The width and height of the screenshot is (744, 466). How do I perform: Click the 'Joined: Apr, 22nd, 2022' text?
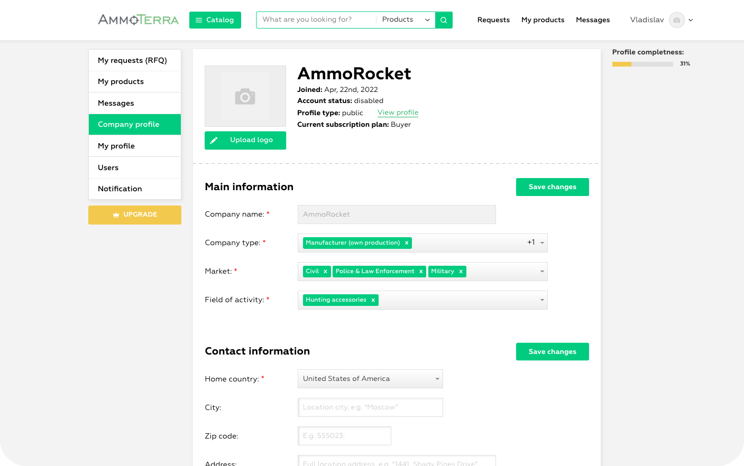pyautogui.click(x=337, y=90)
